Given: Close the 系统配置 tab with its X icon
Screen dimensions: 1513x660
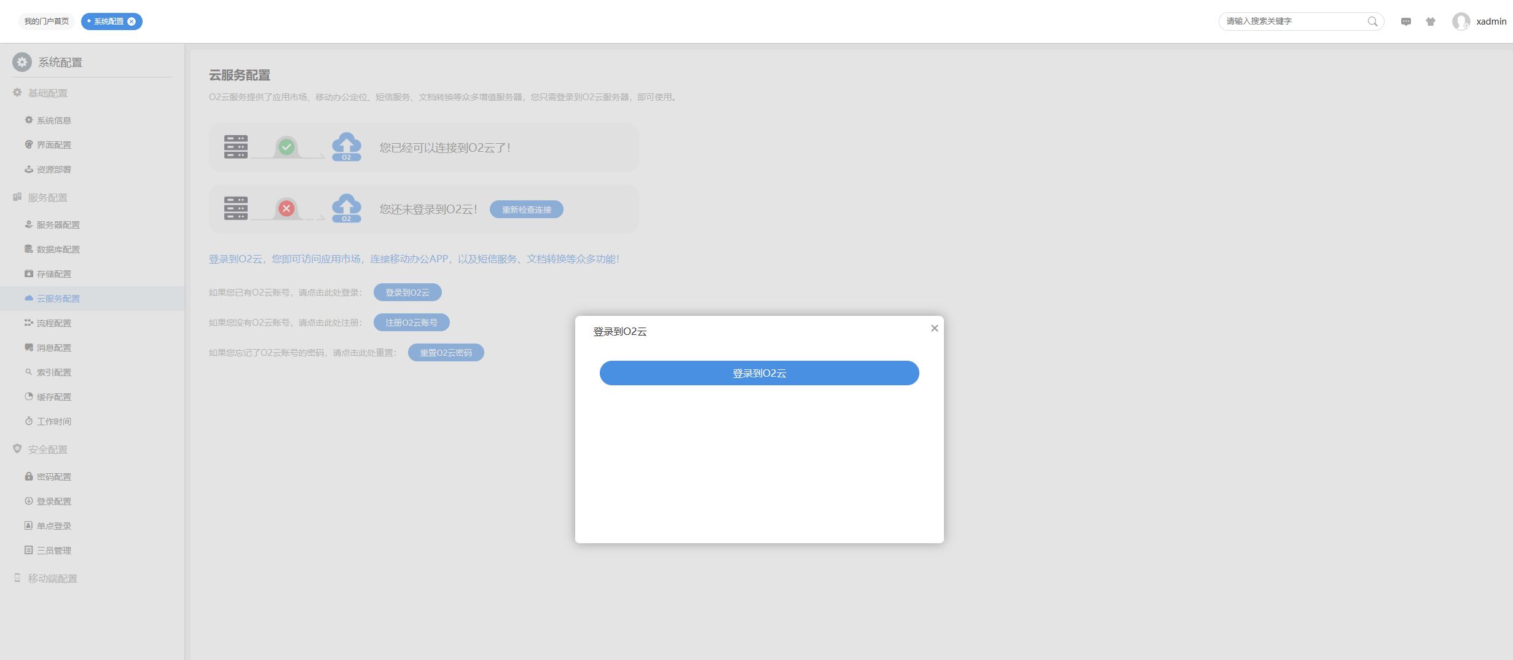Looking at the screenshot, I should 132,22.
